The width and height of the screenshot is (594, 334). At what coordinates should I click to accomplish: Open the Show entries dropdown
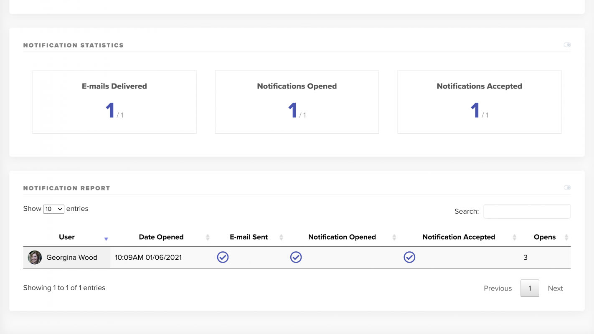[54, 209]
